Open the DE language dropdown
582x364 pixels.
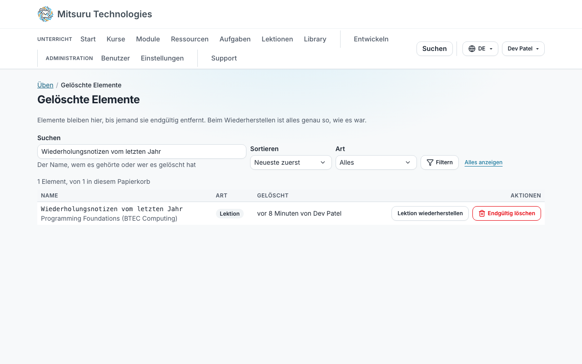[x=480, y=49]
